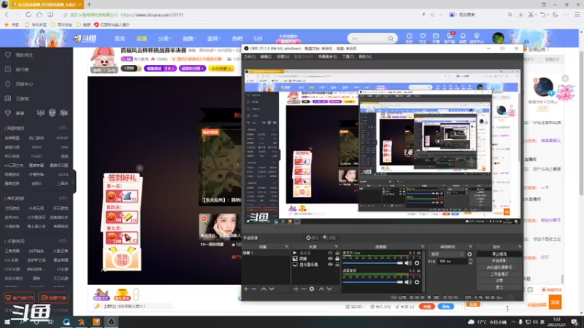Open OBS from Windows taskbar
The width and height of the screenshot is (584, 328).
pyautogui.click(x=111, y=321)
